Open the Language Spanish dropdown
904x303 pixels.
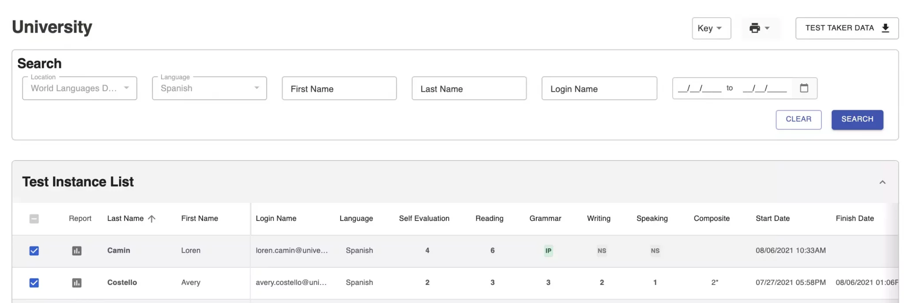(x=209, y=88)
